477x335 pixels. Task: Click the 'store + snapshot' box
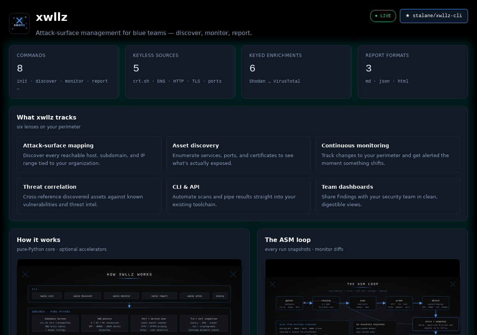[x=436, y=324]
